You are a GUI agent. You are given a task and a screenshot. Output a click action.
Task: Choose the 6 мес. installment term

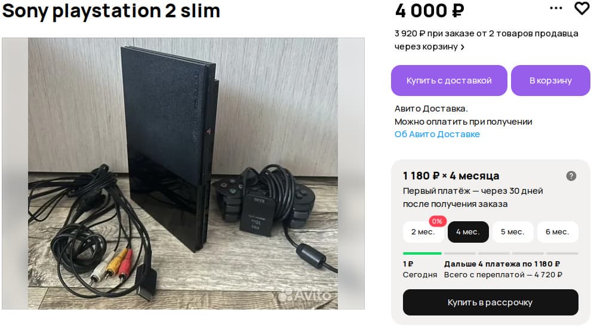point(557,232)
